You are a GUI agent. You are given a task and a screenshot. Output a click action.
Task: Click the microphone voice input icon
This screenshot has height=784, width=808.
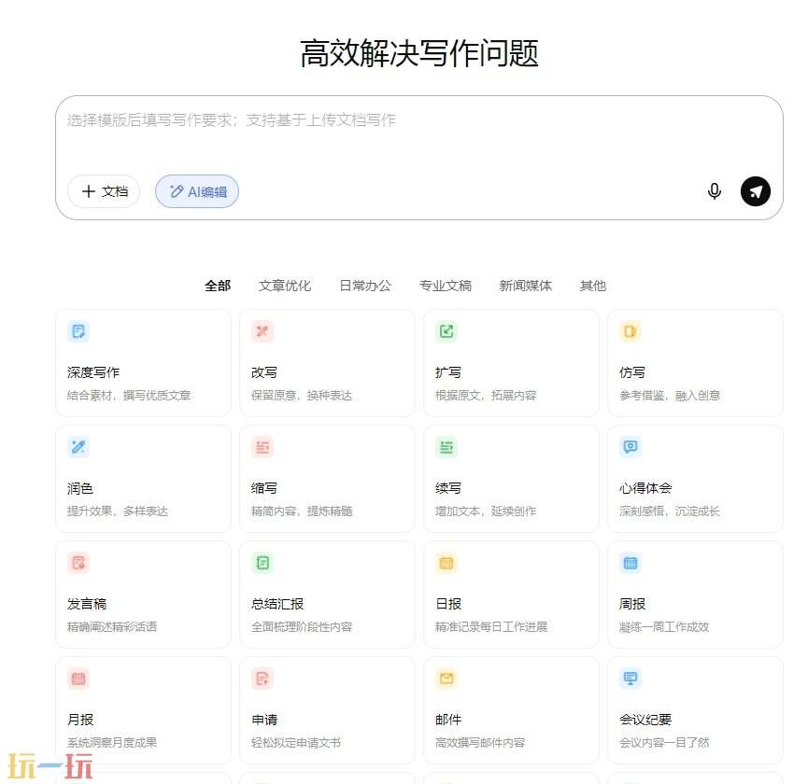714,191
